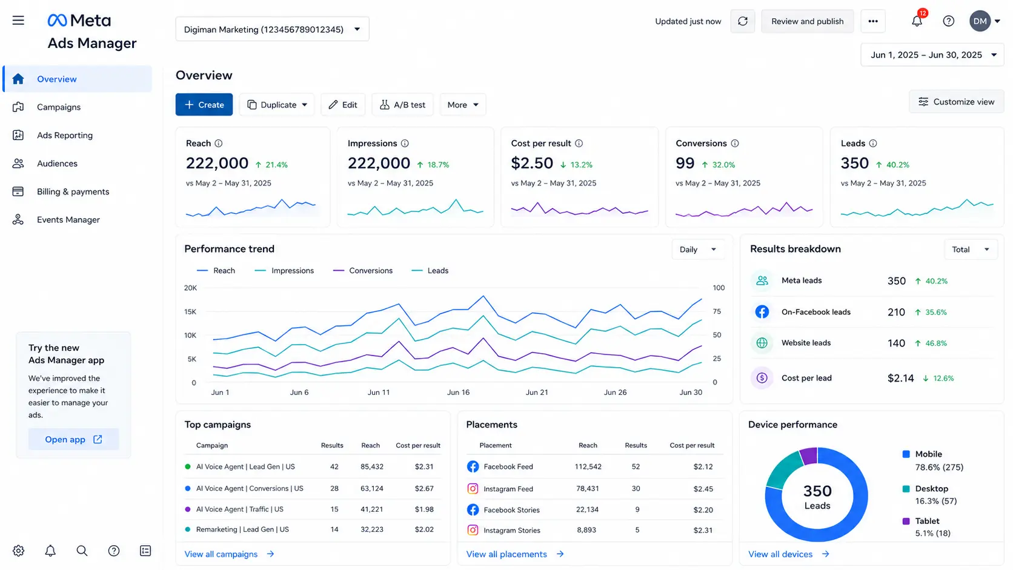Click Customize view button

(x=956, y=102)
